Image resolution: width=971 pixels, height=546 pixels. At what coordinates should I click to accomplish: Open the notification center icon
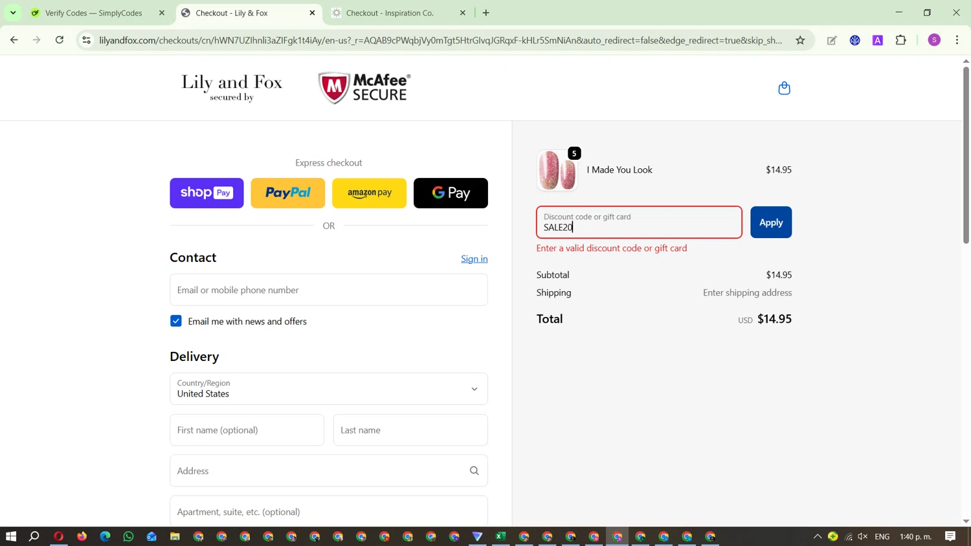pyautogui.click(x=950, y=536)
